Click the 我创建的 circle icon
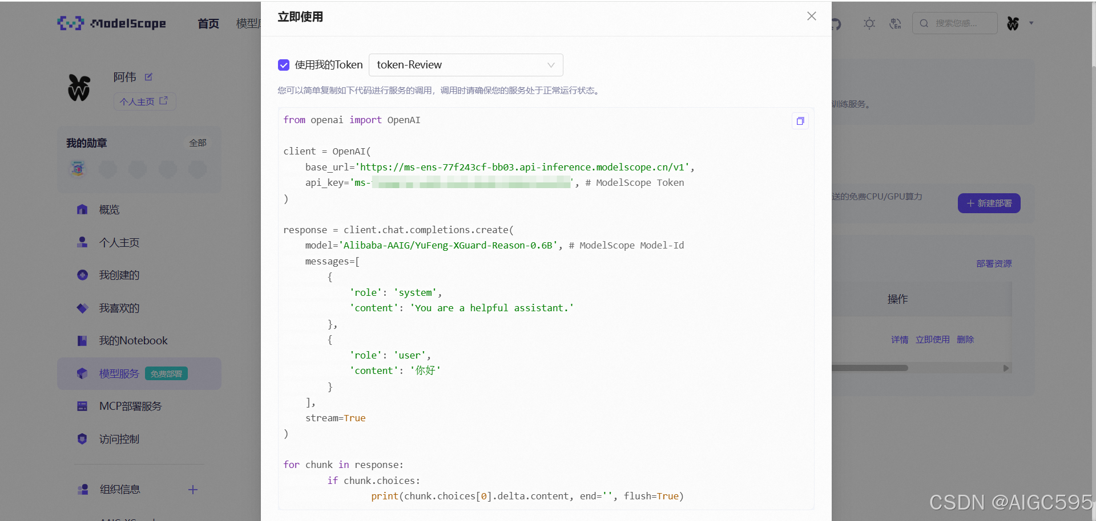 click(82, 275)
